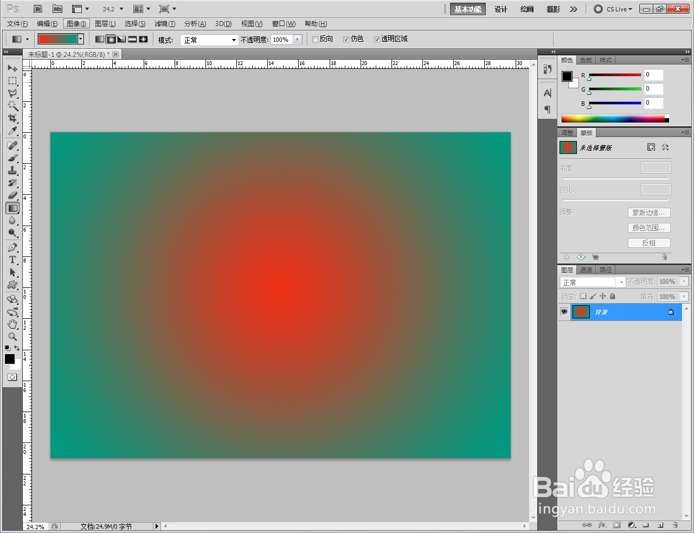Select the Magic Wand tool

[x=12, y=106]
